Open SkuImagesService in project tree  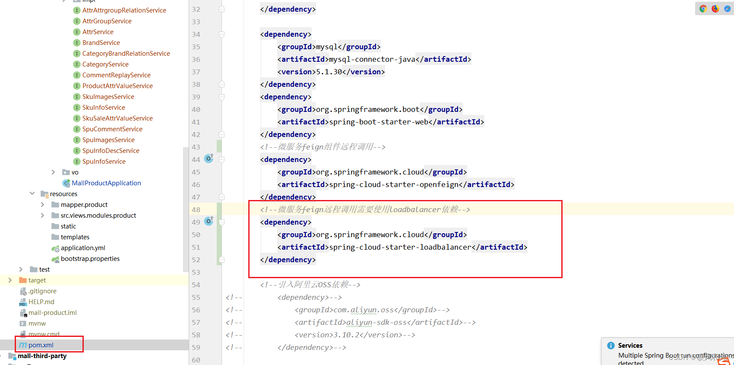tap(108, 97)
